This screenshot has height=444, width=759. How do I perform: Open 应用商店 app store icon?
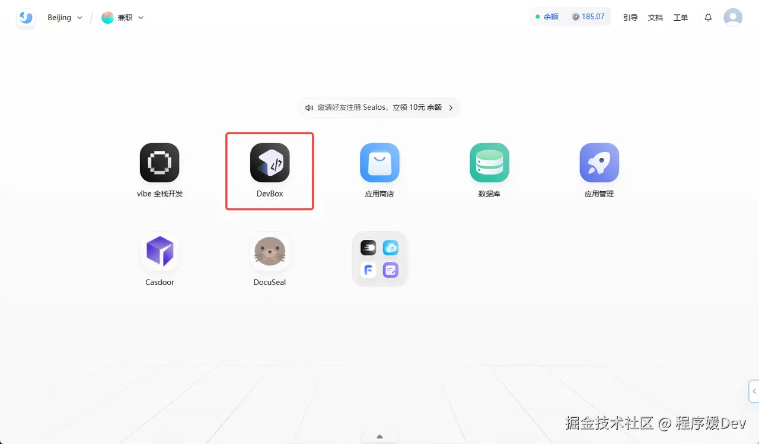(379, 163)
